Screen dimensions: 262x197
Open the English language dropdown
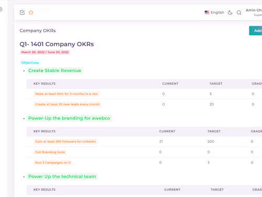pyautogui.click(x=214, y=13)
